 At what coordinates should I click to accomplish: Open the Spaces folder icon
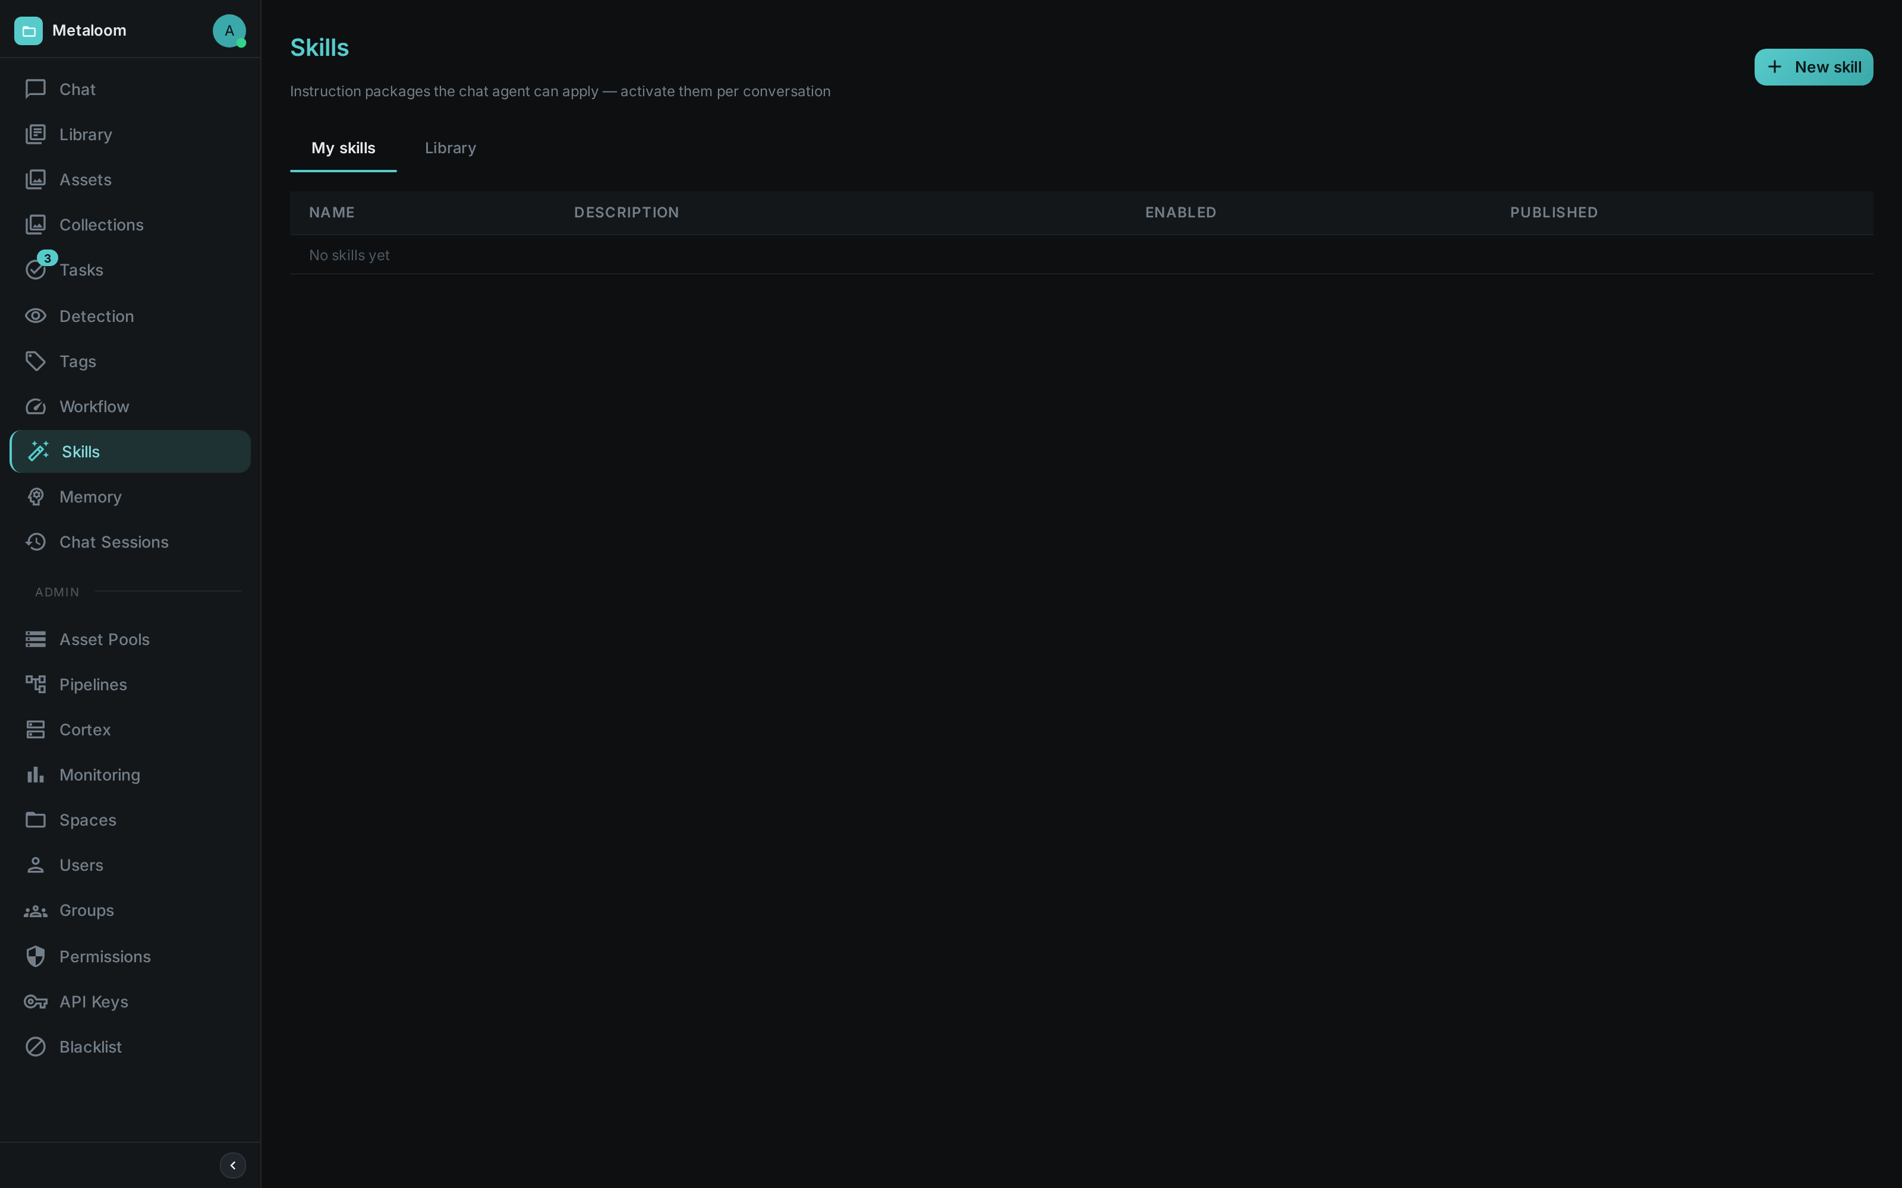36,820
